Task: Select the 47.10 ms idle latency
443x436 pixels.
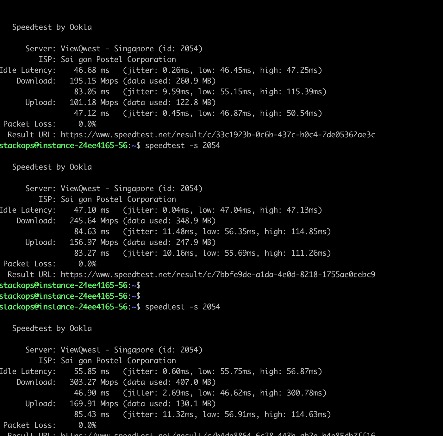Action: [91, 210]
